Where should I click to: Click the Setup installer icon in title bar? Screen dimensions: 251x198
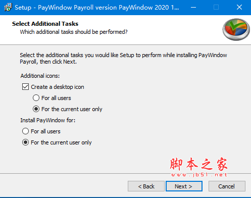[x=8, y=7]
